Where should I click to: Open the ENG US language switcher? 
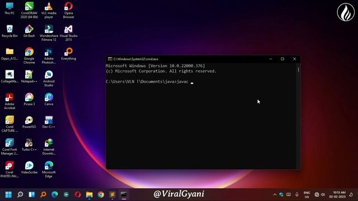307,195
